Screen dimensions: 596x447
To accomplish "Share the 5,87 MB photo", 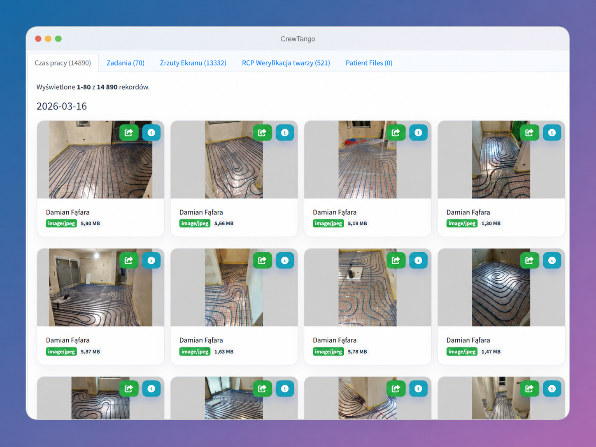I will point(129,261).
